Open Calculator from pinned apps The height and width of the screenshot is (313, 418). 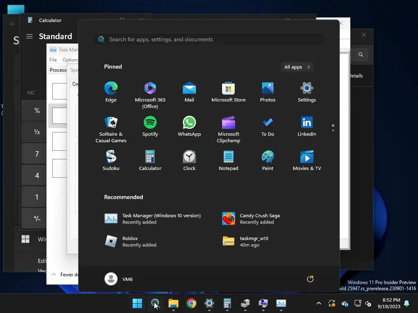150,161
